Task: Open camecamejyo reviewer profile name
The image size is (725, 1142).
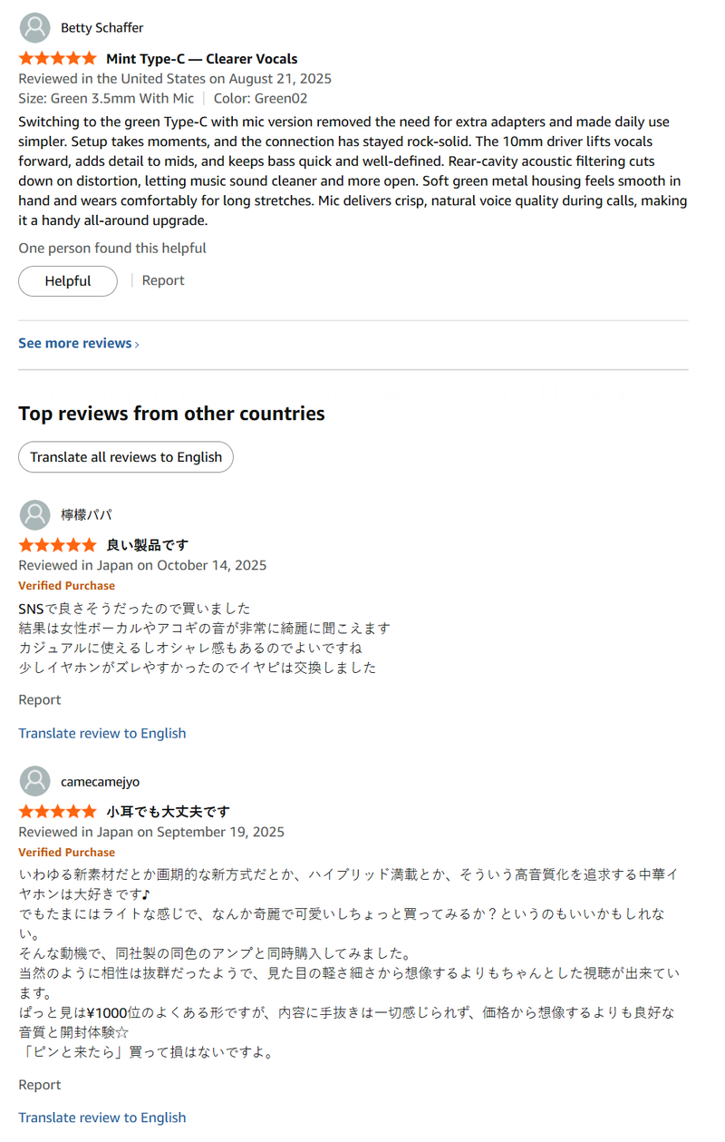Action: pos(101,782)
